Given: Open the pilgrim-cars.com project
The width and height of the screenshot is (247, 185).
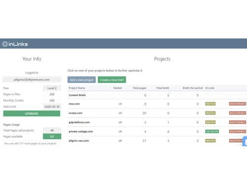Looking at the screenshot, I should [79, 141].
